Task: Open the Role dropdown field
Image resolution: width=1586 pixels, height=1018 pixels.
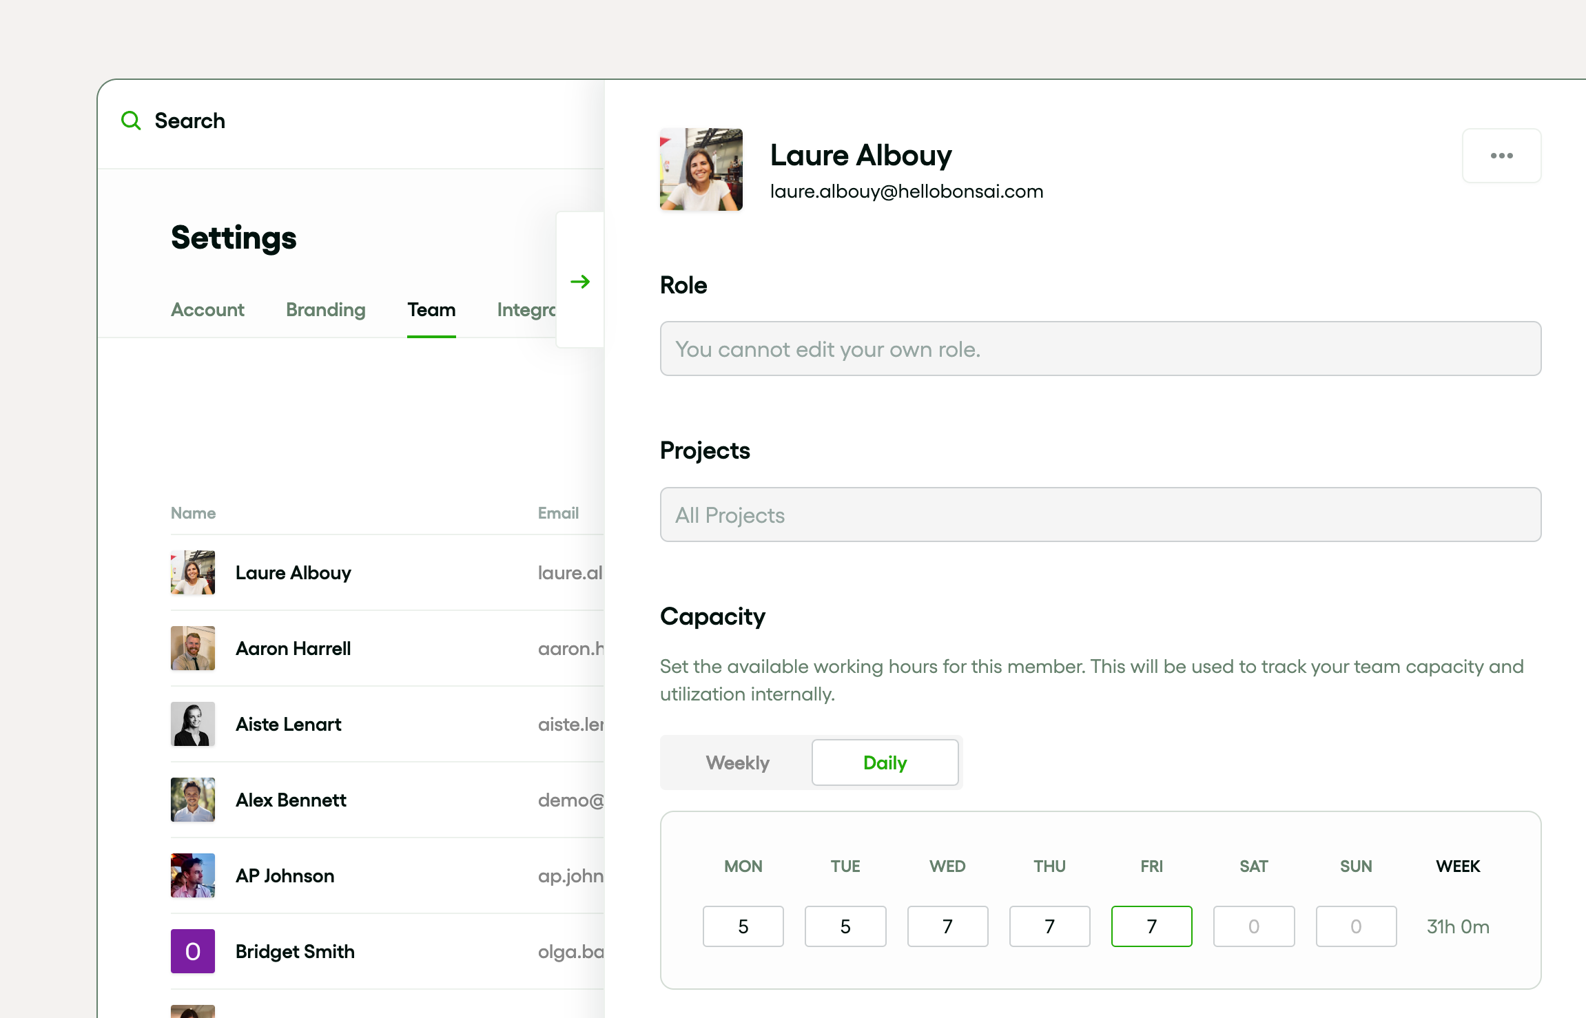Action: click(1100, 349)
